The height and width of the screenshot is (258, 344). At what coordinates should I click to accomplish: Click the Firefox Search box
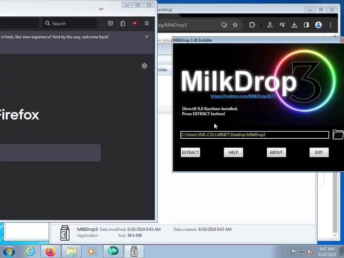70,24
